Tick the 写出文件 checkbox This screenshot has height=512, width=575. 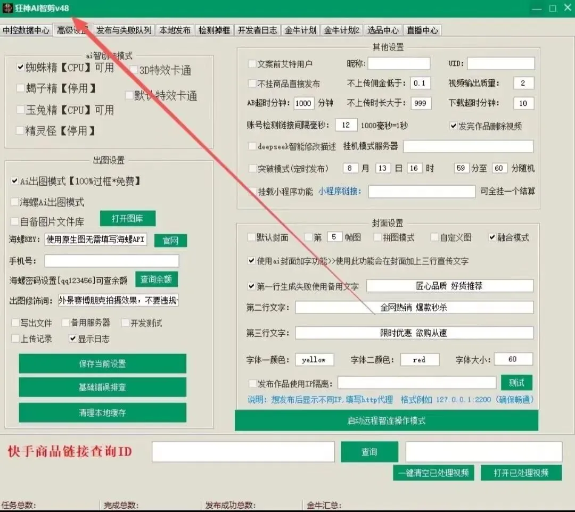(x=15, y=323)
